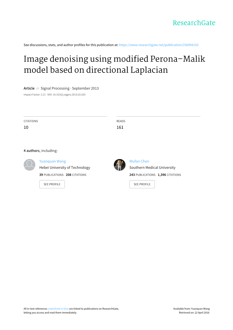Click Southern Medical University affiliation
This screenshot has width=233, height=330.
click(152, 168)
